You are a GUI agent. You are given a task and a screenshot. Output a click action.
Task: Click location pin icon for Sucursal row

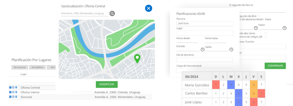16,97
